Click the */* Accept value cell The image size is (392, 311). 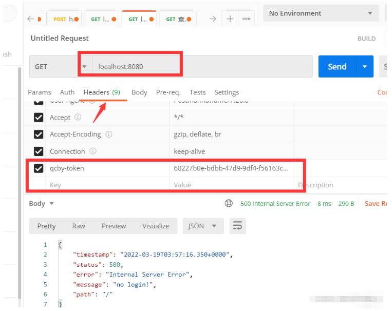click(x=232, y=118)
